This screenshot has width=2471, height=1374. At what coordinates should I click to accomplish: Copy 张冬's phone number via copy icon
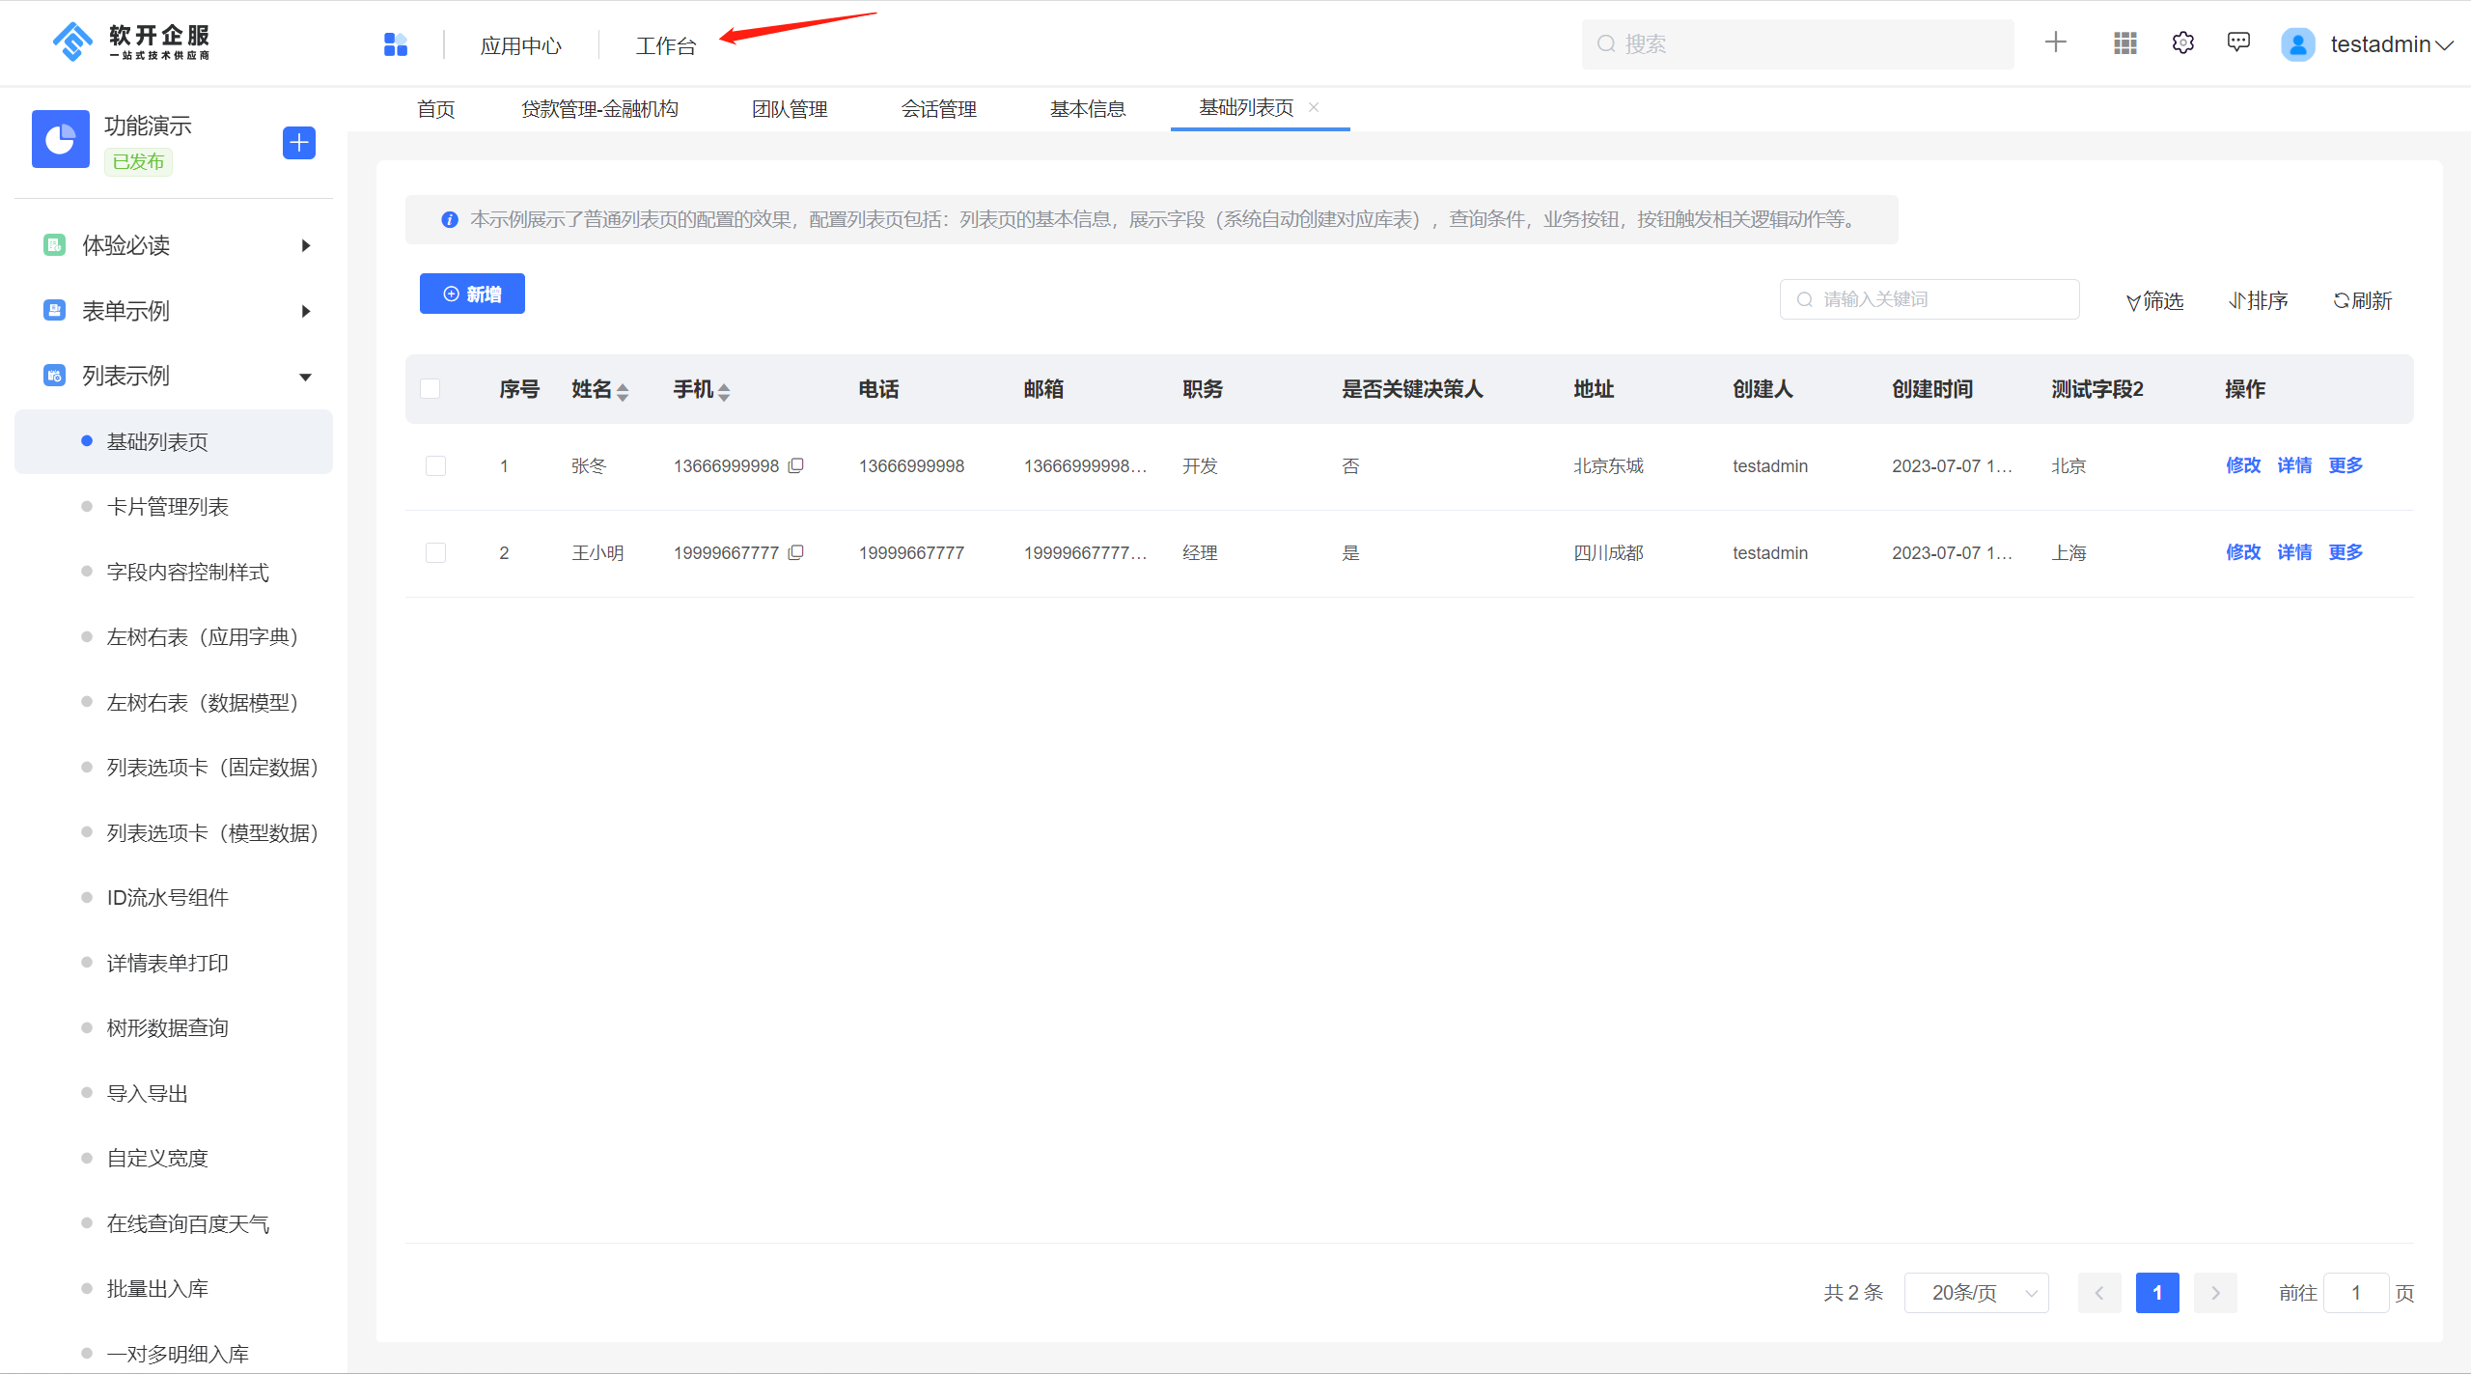pos(795,465)
